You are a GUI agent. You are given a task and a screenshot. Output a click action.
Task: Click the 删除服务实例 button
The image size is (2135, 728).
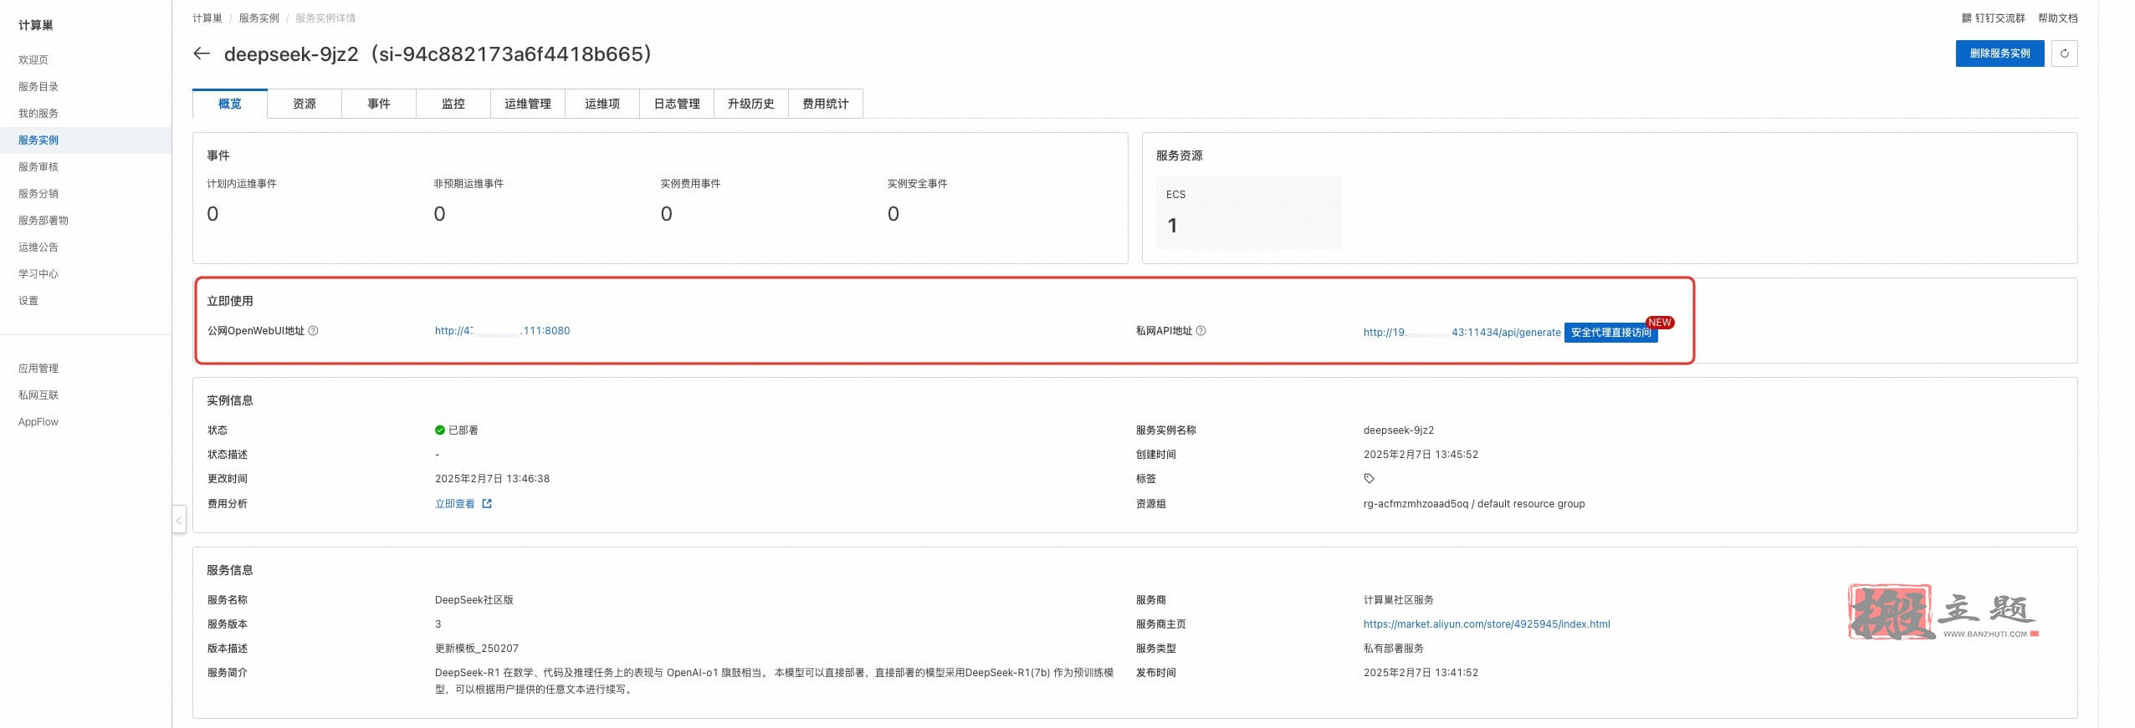point(1999,53)
